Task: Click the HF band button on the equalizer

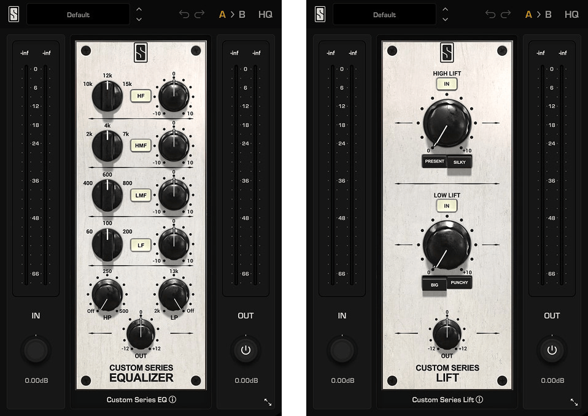Action: pos(140,96)
